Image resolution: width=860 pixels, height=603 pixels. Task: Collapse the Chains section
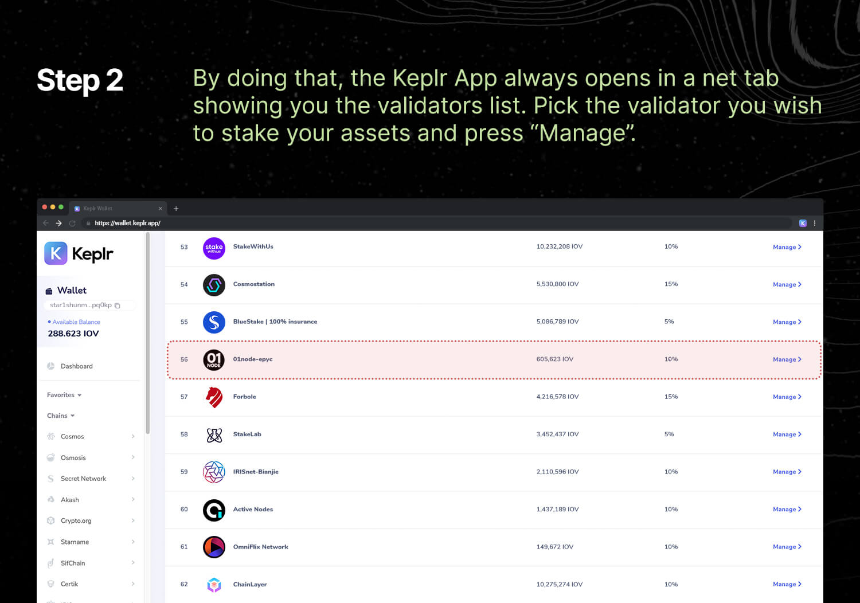[61, 416]
